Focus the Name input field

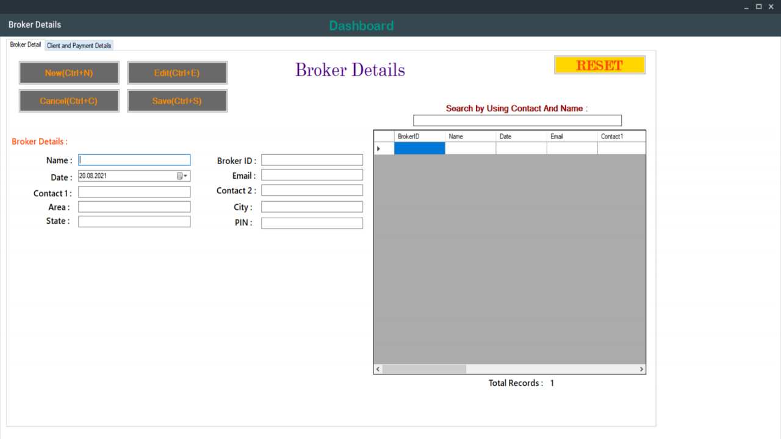[134, 160]
